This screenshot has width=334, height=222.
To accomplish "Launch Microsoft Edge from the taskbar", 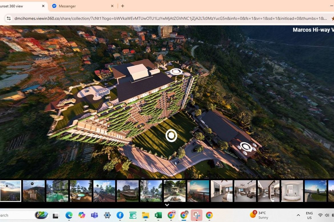I will click(69, 215).
